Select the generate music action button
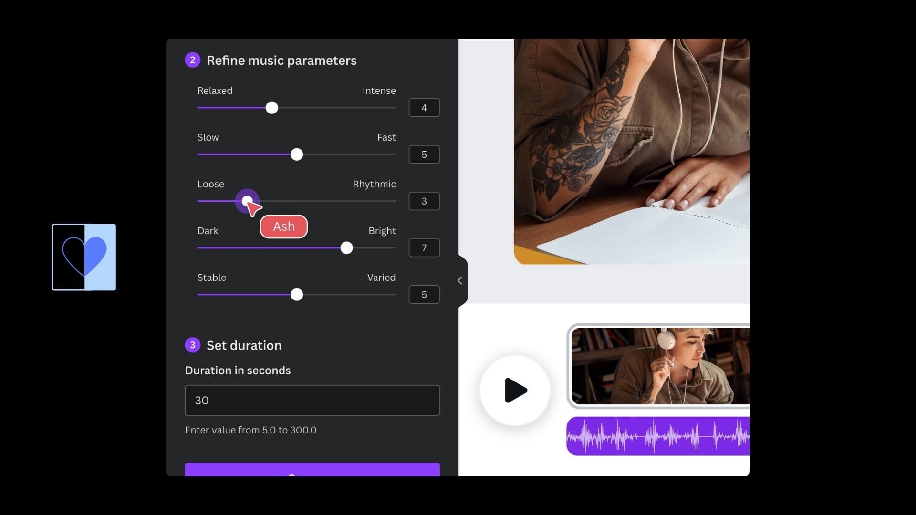 pyautogui.click(x=312, y=472)
